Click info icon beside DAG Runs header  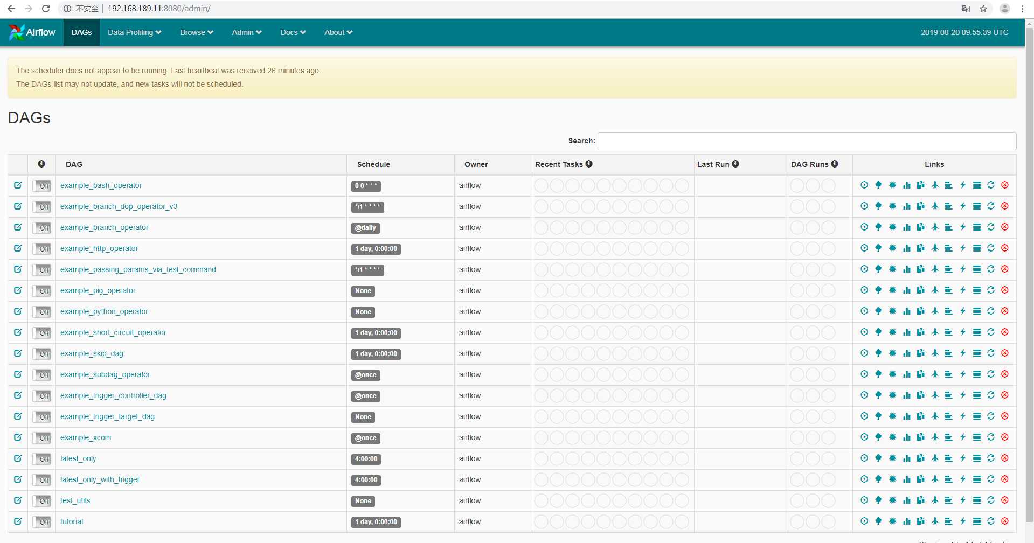pyautogui.click(x=834, y=164)
